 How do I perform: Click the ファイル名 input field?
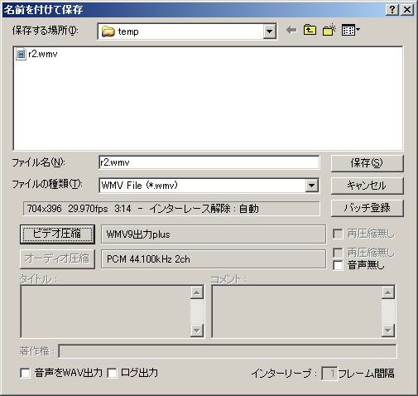tap(209, 162)
